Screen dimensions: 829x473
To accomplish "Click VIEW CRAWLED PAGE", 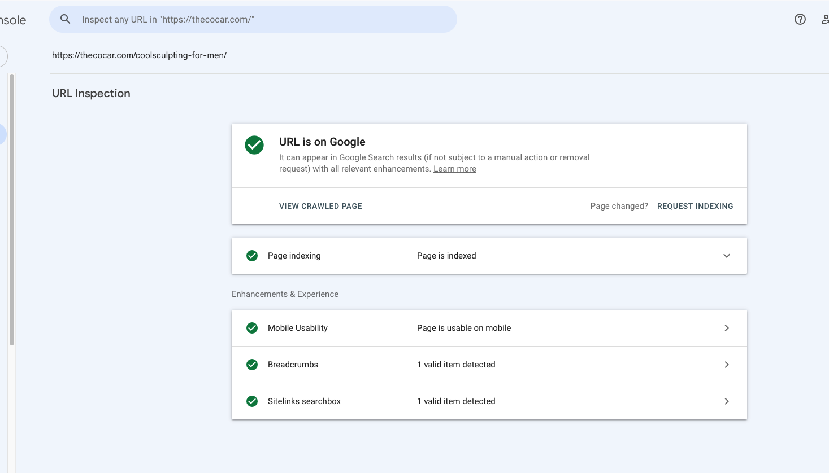I will click(x=320, y=206).
